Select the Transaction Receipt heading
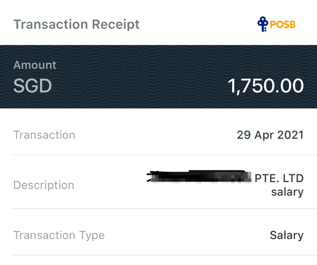 pos(76,24)
